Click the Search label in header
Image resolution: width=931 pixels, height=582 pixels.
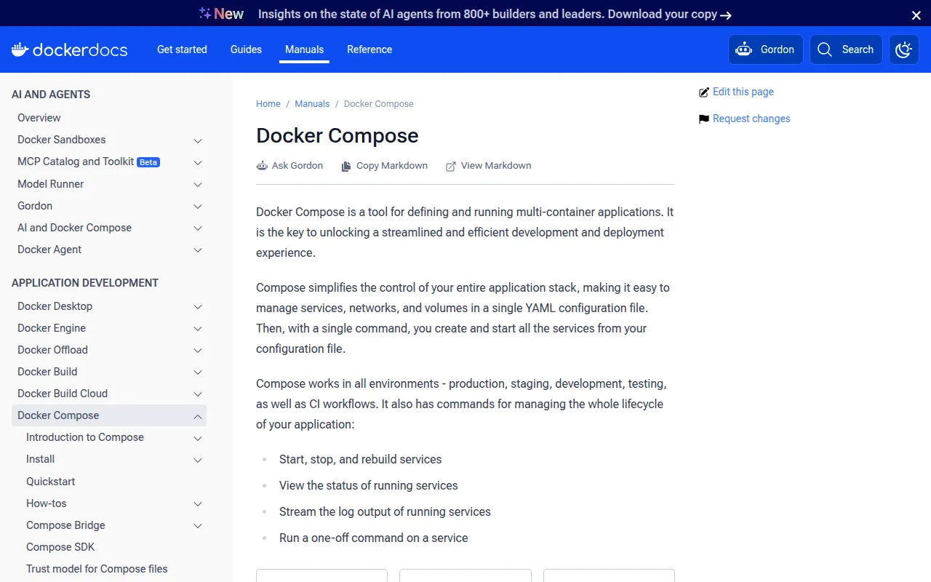(858, 49)
